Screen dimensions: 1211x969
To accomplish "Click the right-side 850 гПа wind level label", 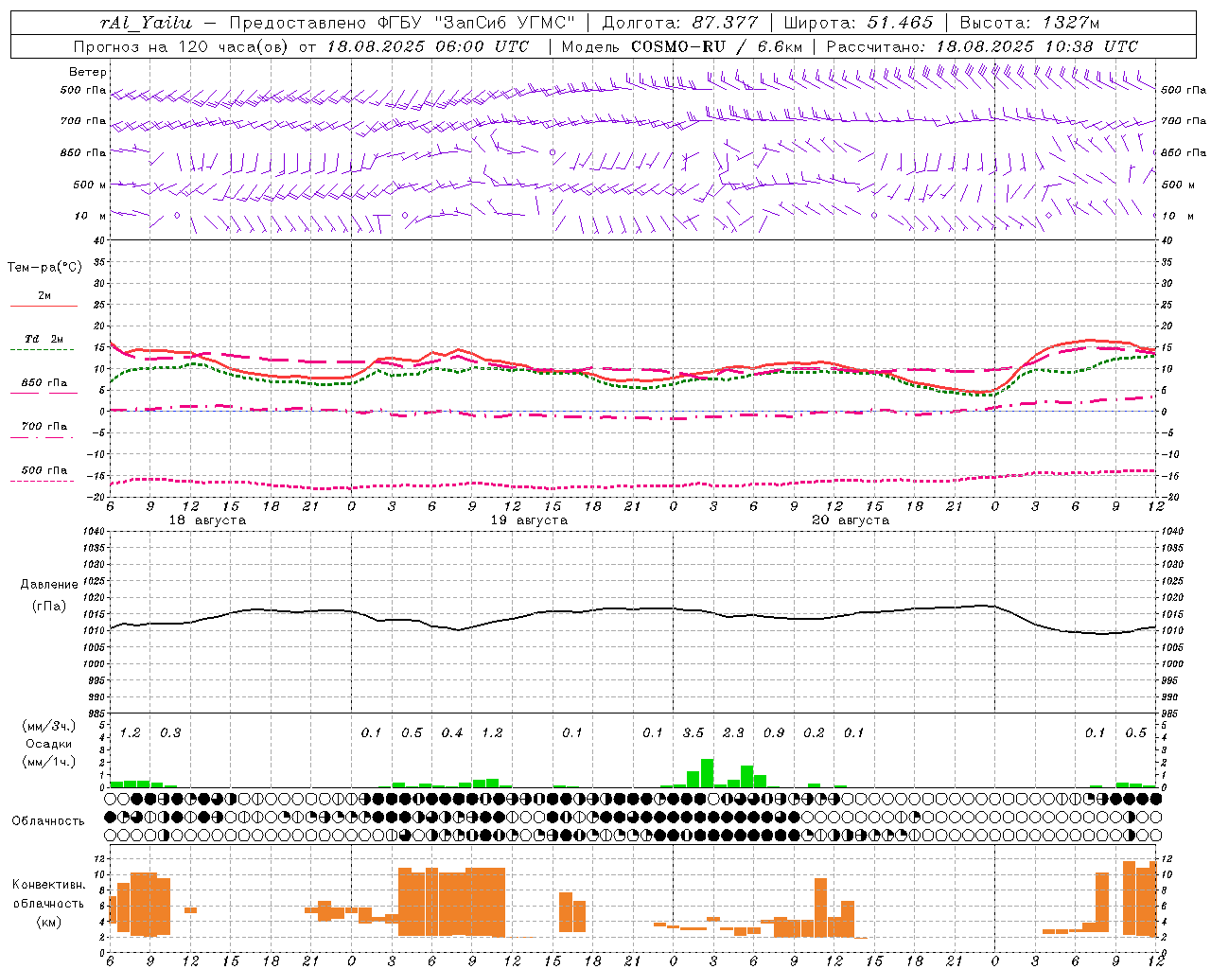I will tap(1184, 152).
